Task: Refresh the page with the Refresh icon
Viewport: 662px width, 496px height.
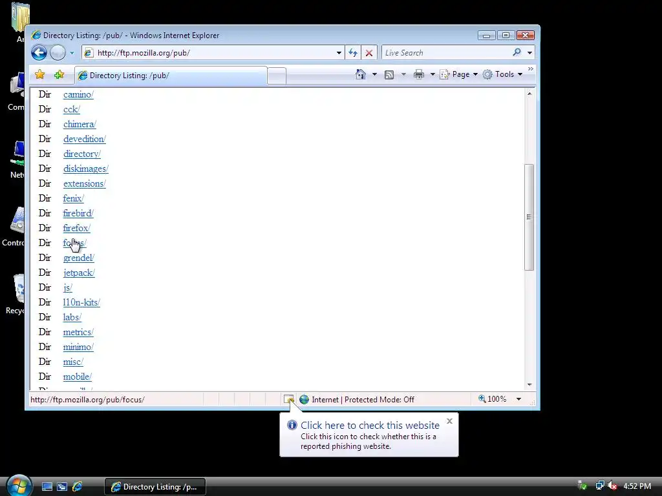Action: pyautogui.click(x=353, y=53)
